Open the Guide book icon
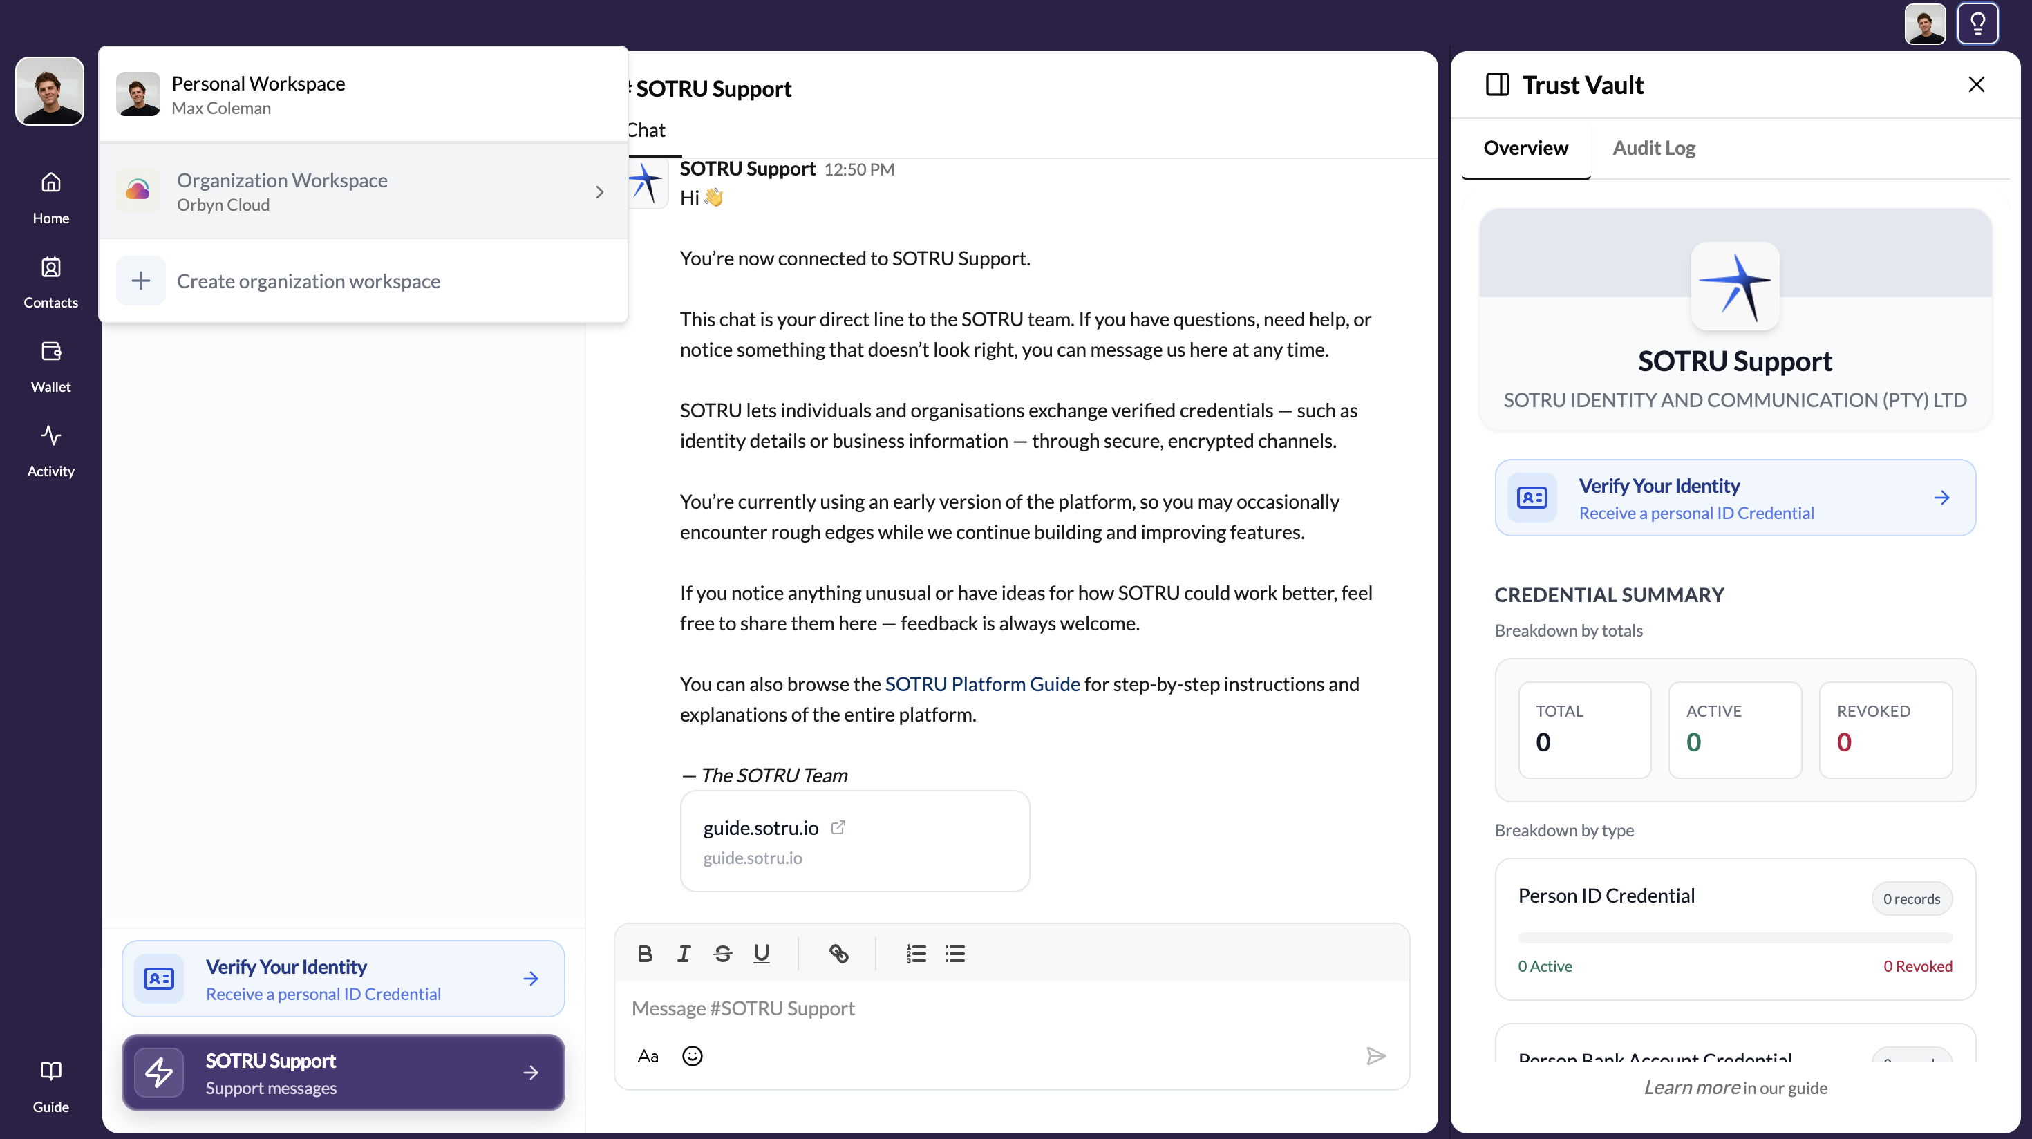Image resolution: width=2032 pixels, height=1139 pixels. pyautogui.click(x=50, y=1071)
